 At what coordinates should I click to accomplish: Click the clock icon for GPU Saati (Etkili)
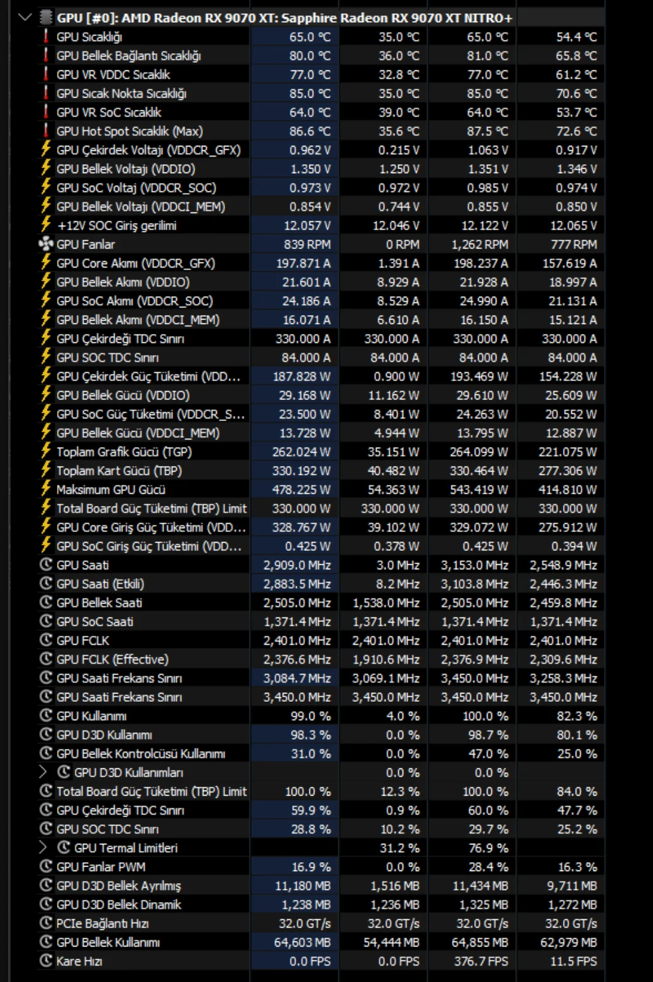click(46, 583)
